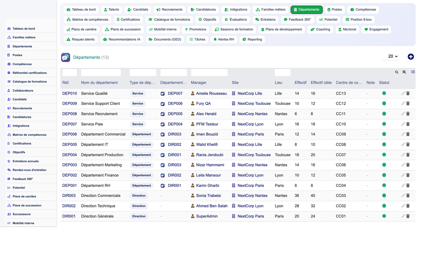
Task: Click the Service badge in DEP008 row
Action: point(138,114)
